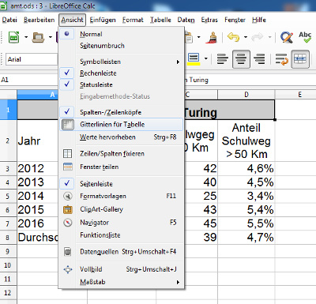Click the Clone Formatting paintbrush icon

click(x=211, y=37)
